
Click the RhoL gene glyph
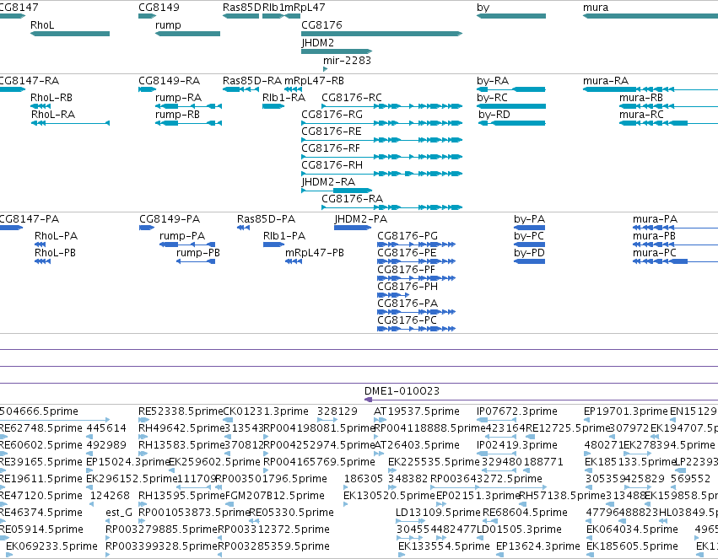pyautogui.click(x=69, y=34)
